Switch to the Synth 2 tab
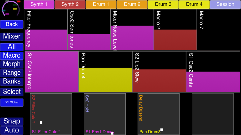The height and width of the screenshot is (135, 241). pyautogui.click(x=70, y=4)
